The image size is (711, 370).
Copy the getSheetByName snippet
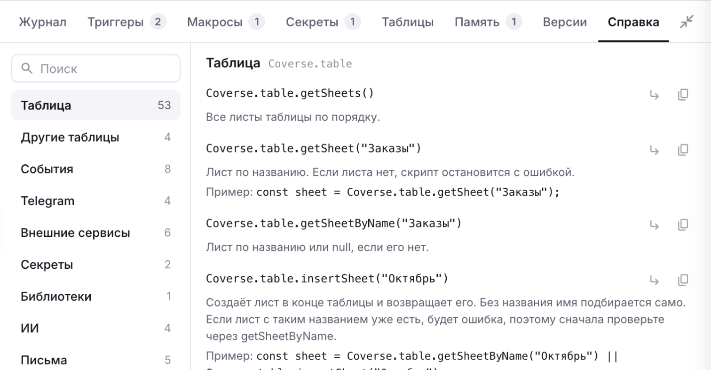(x=683, y=225)
